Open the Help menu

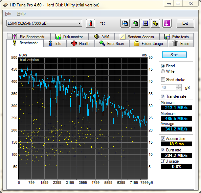pos(21,14)
